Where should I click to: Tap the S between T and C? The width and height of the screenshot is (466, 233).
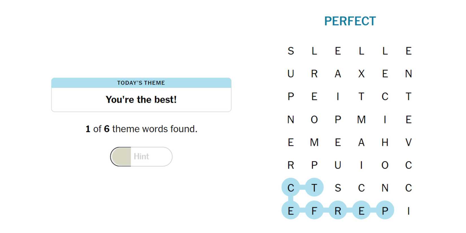point(338,188)
